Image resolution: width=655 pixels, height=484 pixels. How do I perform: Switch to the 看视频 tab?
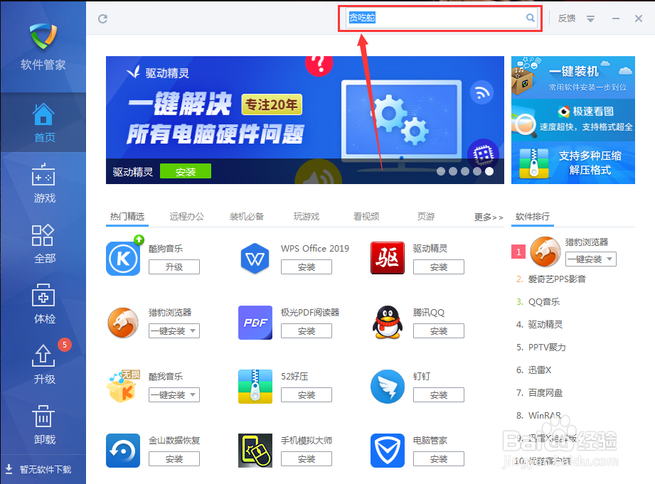point(366,216)
